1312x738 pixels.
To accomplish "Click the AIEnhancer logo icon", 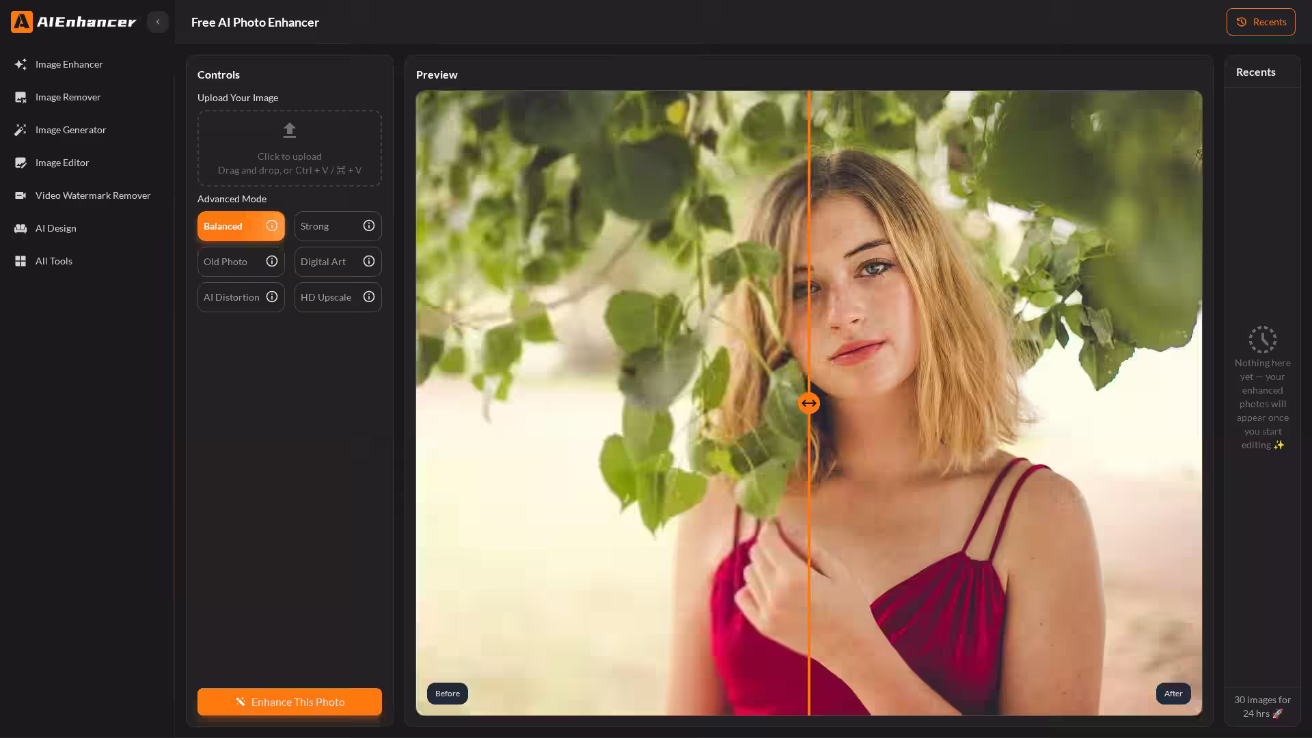I will tap(22, 22).
